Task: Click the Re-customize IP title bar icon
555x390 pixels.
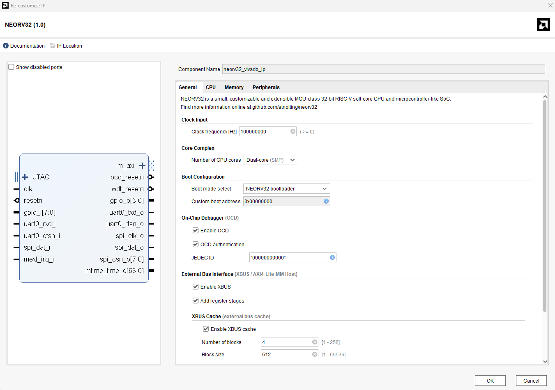Action: click(x=5, y=5)
